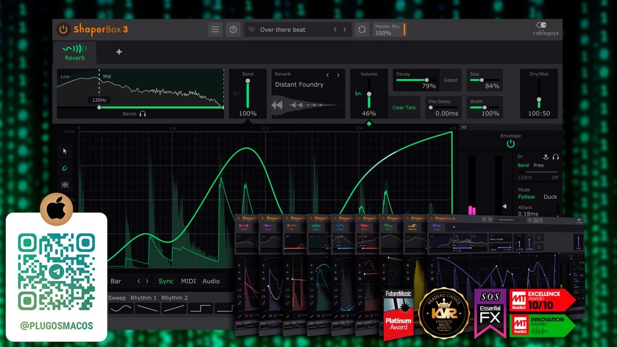This screenshot has width=617, height=347.
Task: Select the marquee selection tool
Action: [x=65, y=185]
